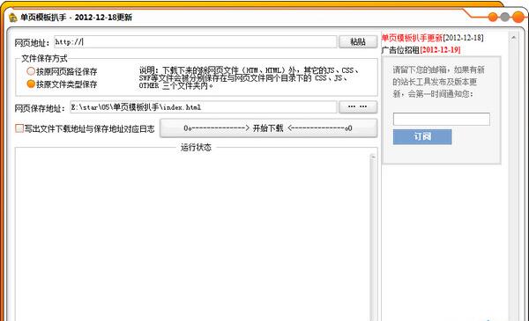Open 广告位招租 link
The image size is (529, 321).
tap(400, 50)
